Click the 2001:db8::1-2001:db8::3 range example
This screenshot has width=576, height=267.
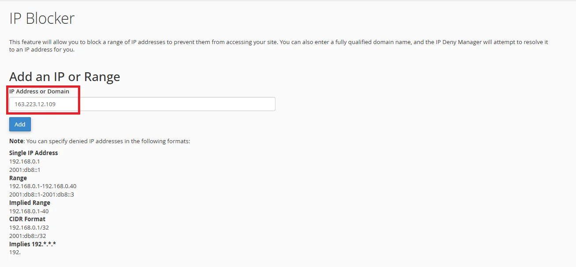point(42,194)
